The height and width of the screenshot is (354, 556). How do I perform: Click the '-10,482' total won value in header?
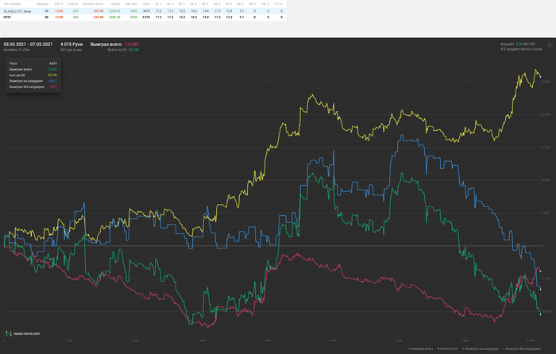coord(131,44)
